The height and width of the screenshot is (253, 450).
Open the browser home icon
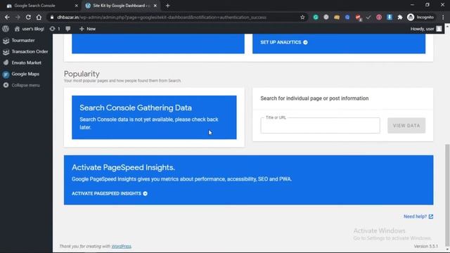click(x=39, y=17)
